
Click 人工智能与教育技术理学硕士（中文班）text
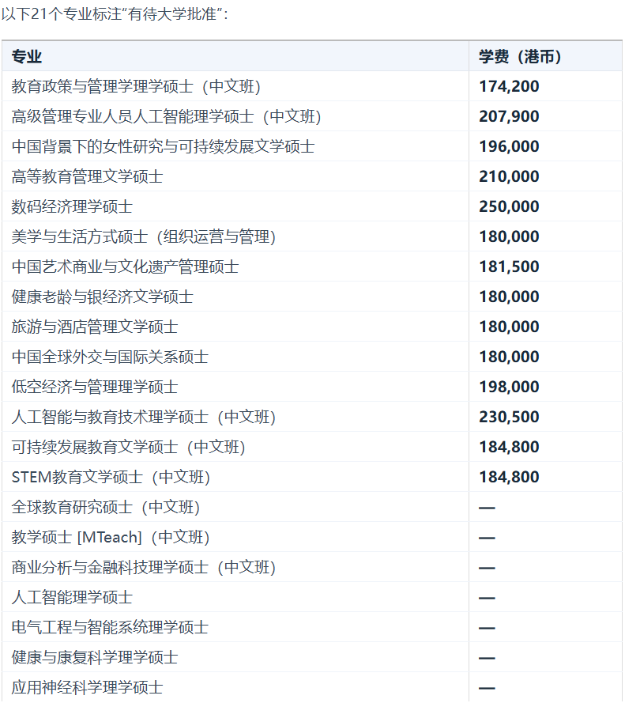tap(143, 417)
